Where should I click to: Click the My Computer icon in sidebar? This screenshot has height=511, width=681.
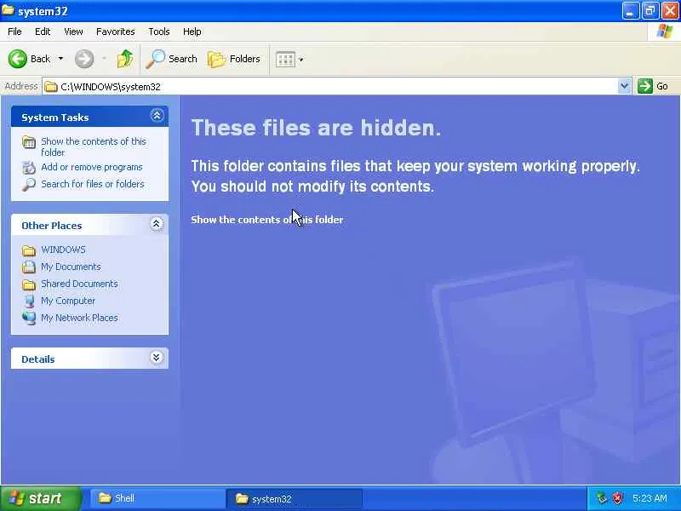[29, 301]
